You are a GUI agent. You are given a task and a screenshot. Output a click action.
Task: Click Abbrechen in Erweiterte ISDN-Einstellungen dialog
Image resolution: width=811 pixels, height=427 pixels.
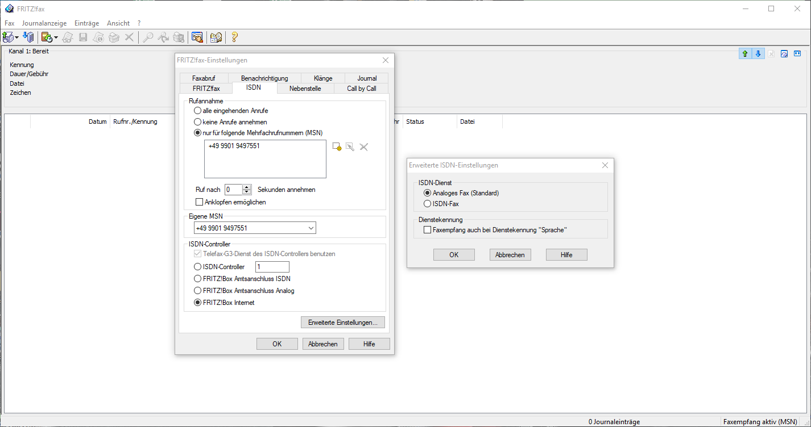pyautogui.click(x=510, y=255)
